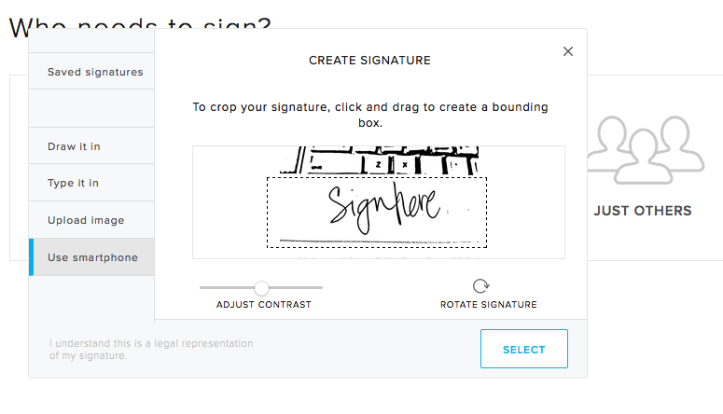Switch to the Draw it in tab
The height and width of the screenshot is (414, 723).
click(x=74, y=146)
